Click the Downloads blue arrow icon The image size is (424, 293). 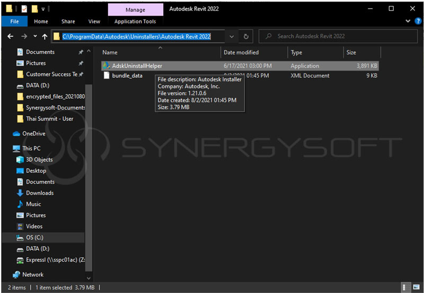click(x=20, y=193)
